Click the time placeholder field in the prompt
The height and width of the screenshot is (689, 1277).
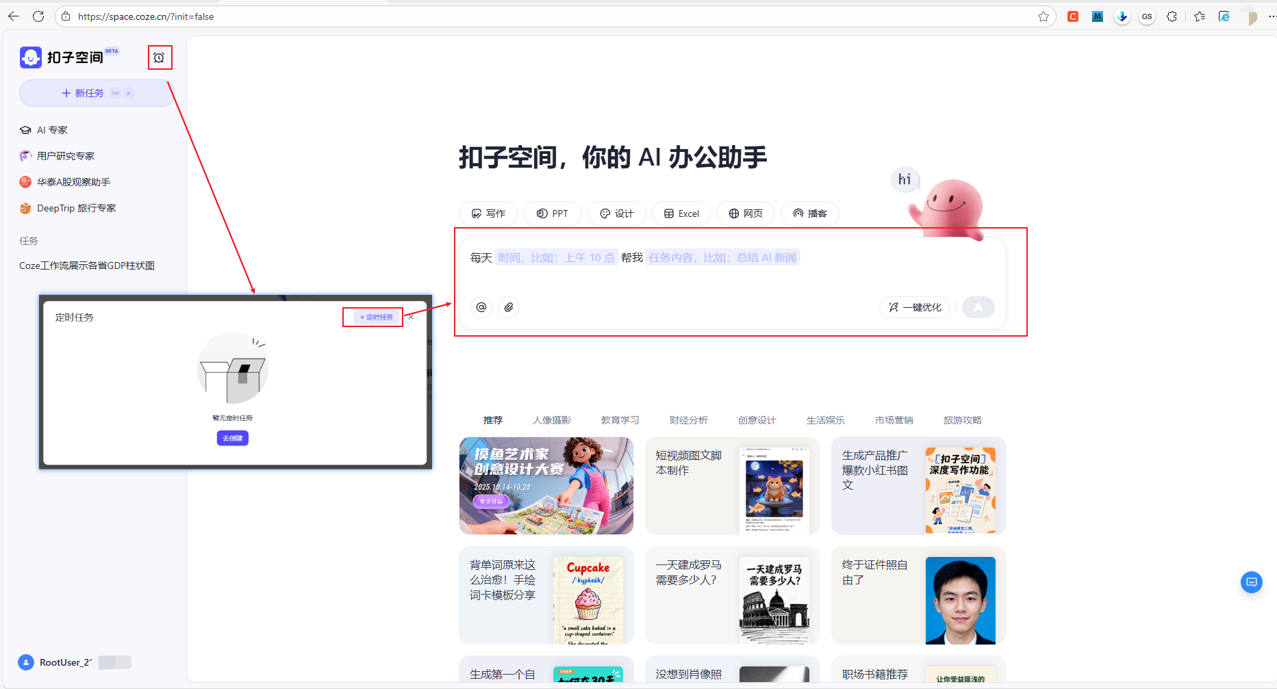pyautogui.click(x=557, y=257)
